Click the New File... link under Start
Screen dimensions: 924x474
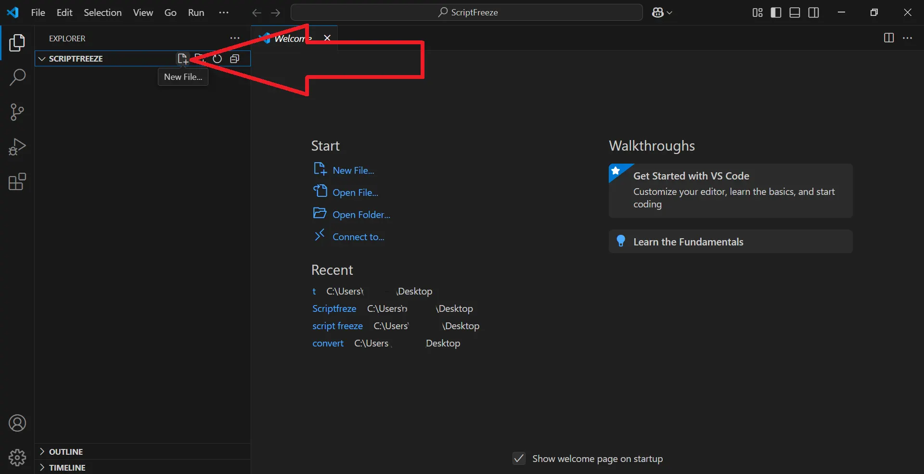(x=353, y=170)
